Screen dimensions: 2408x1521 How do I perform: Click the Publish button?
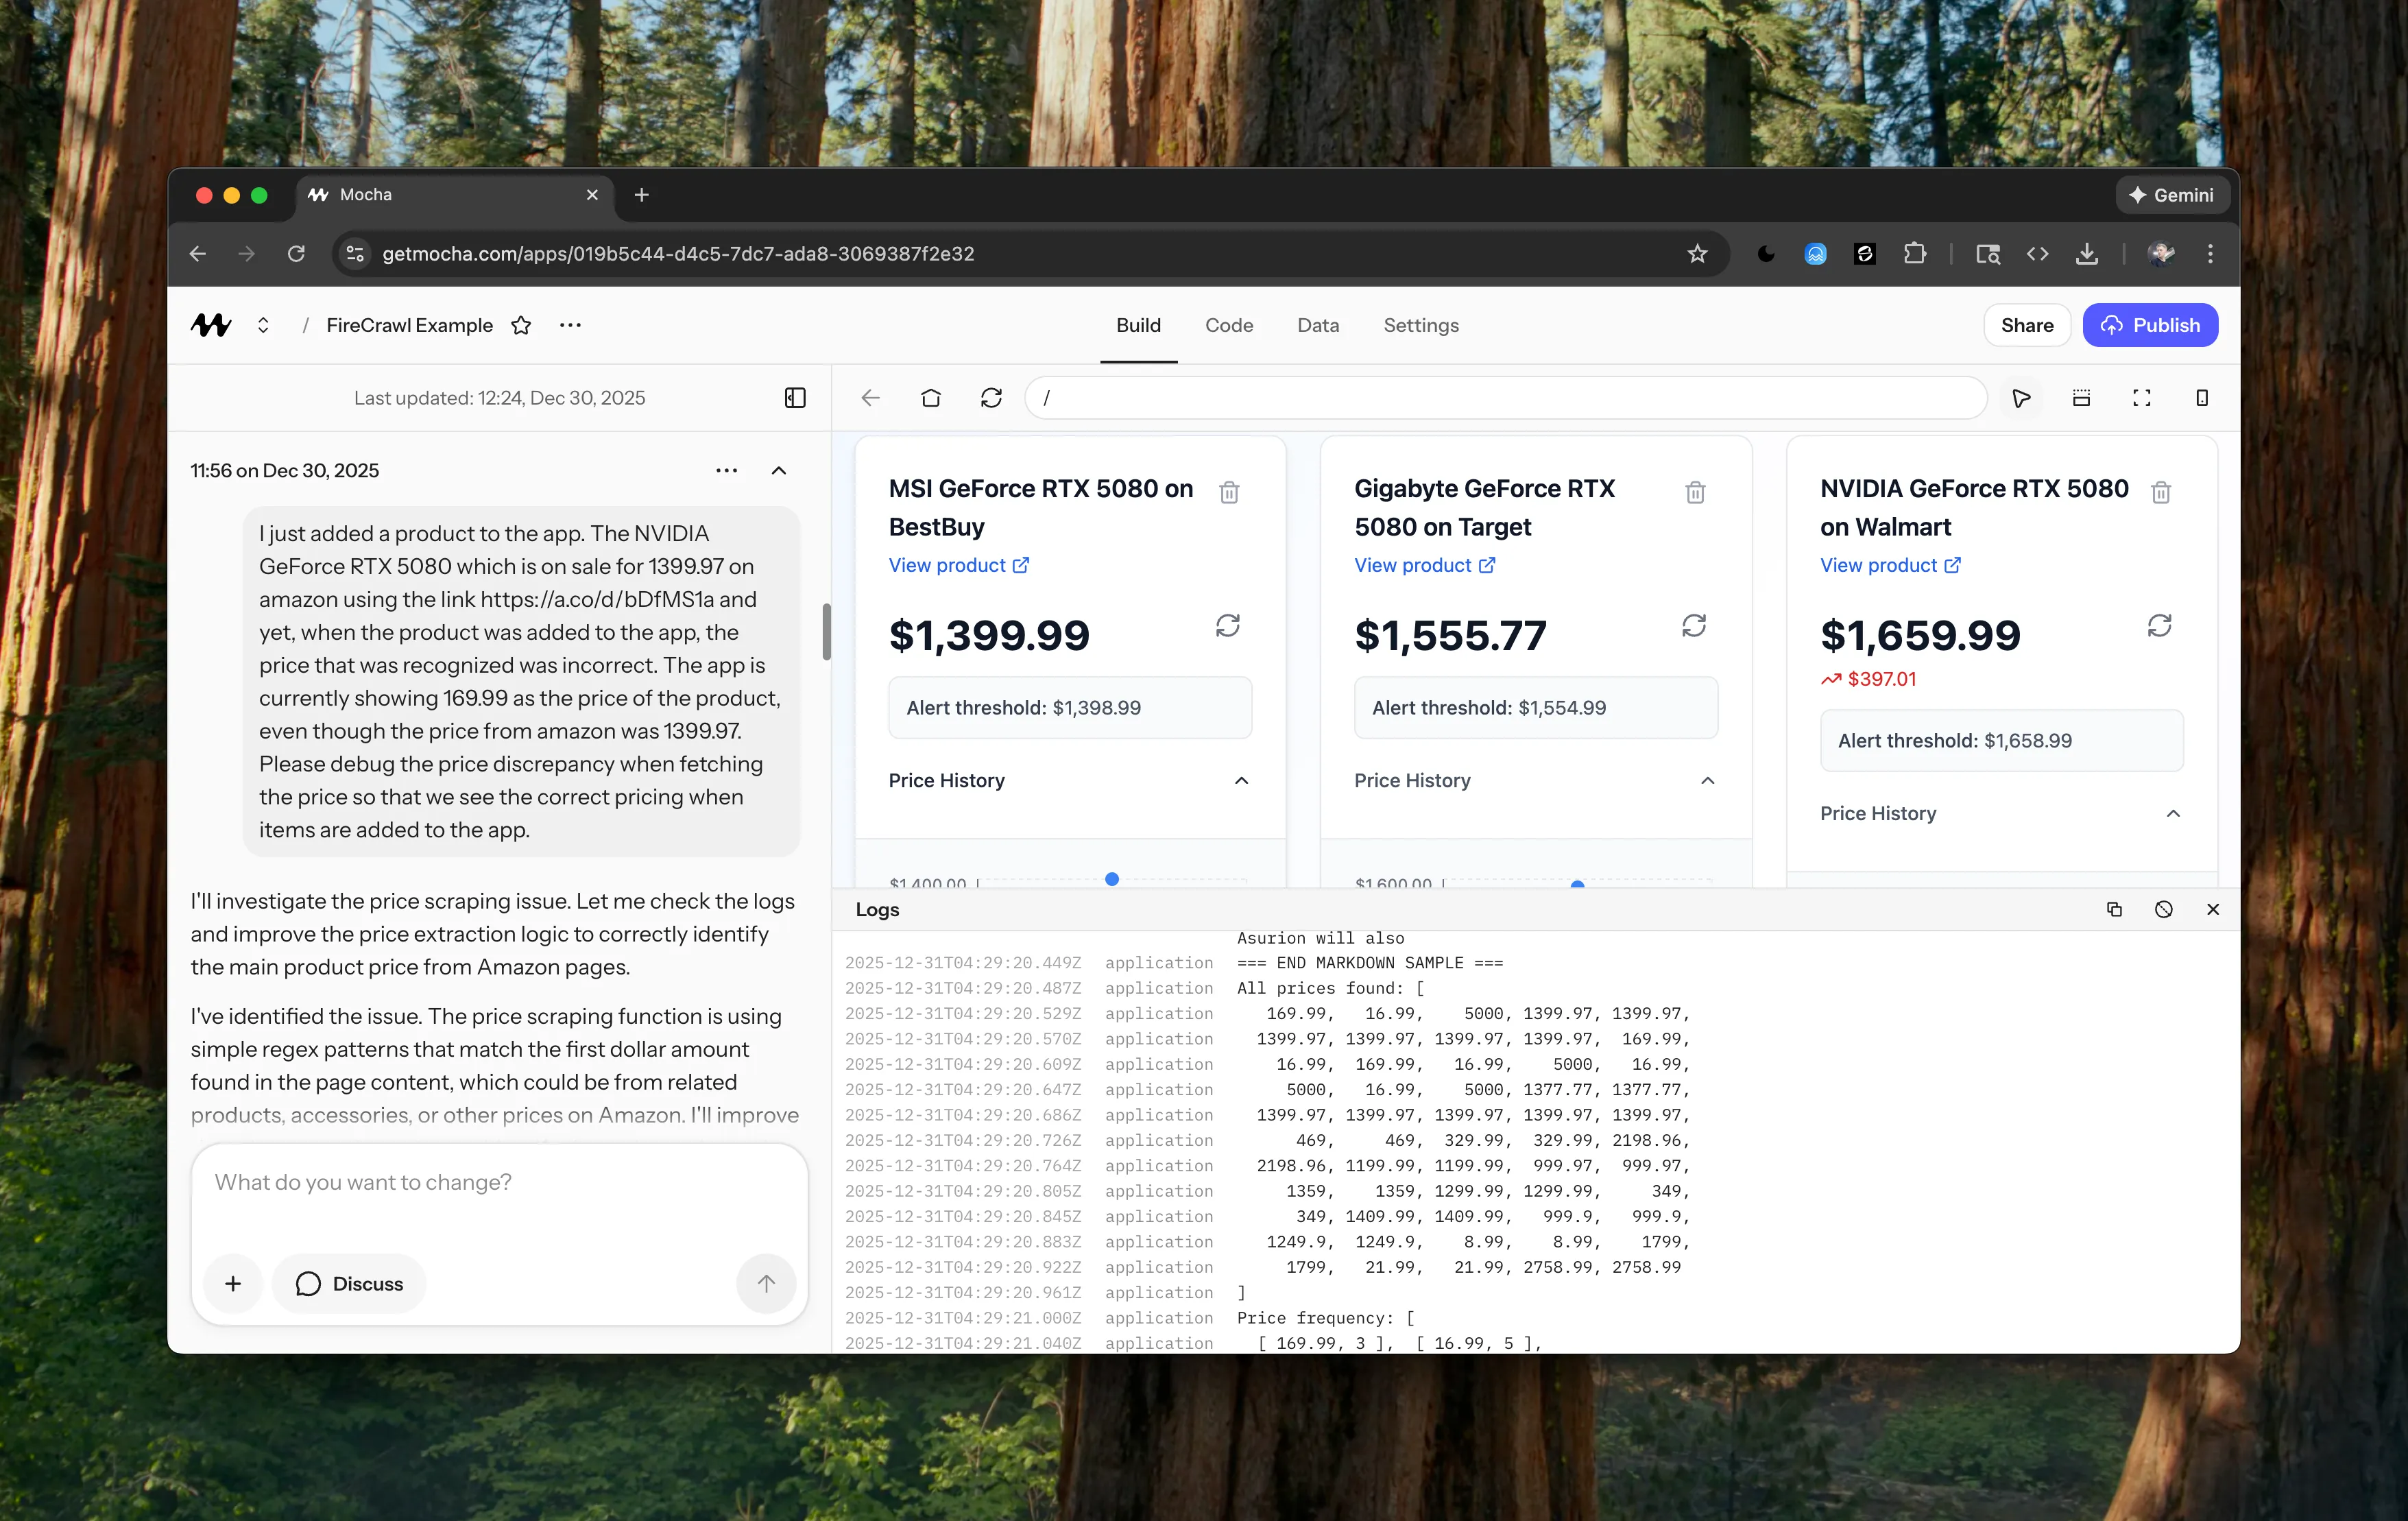(2149, 325)
